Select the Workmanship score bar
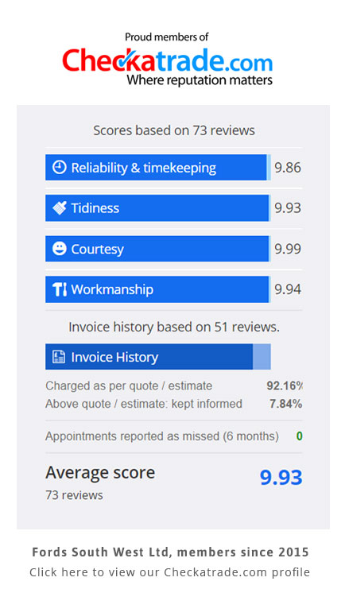Image resolution: width=345 pixels, height=589 pixels. (158, 289)
